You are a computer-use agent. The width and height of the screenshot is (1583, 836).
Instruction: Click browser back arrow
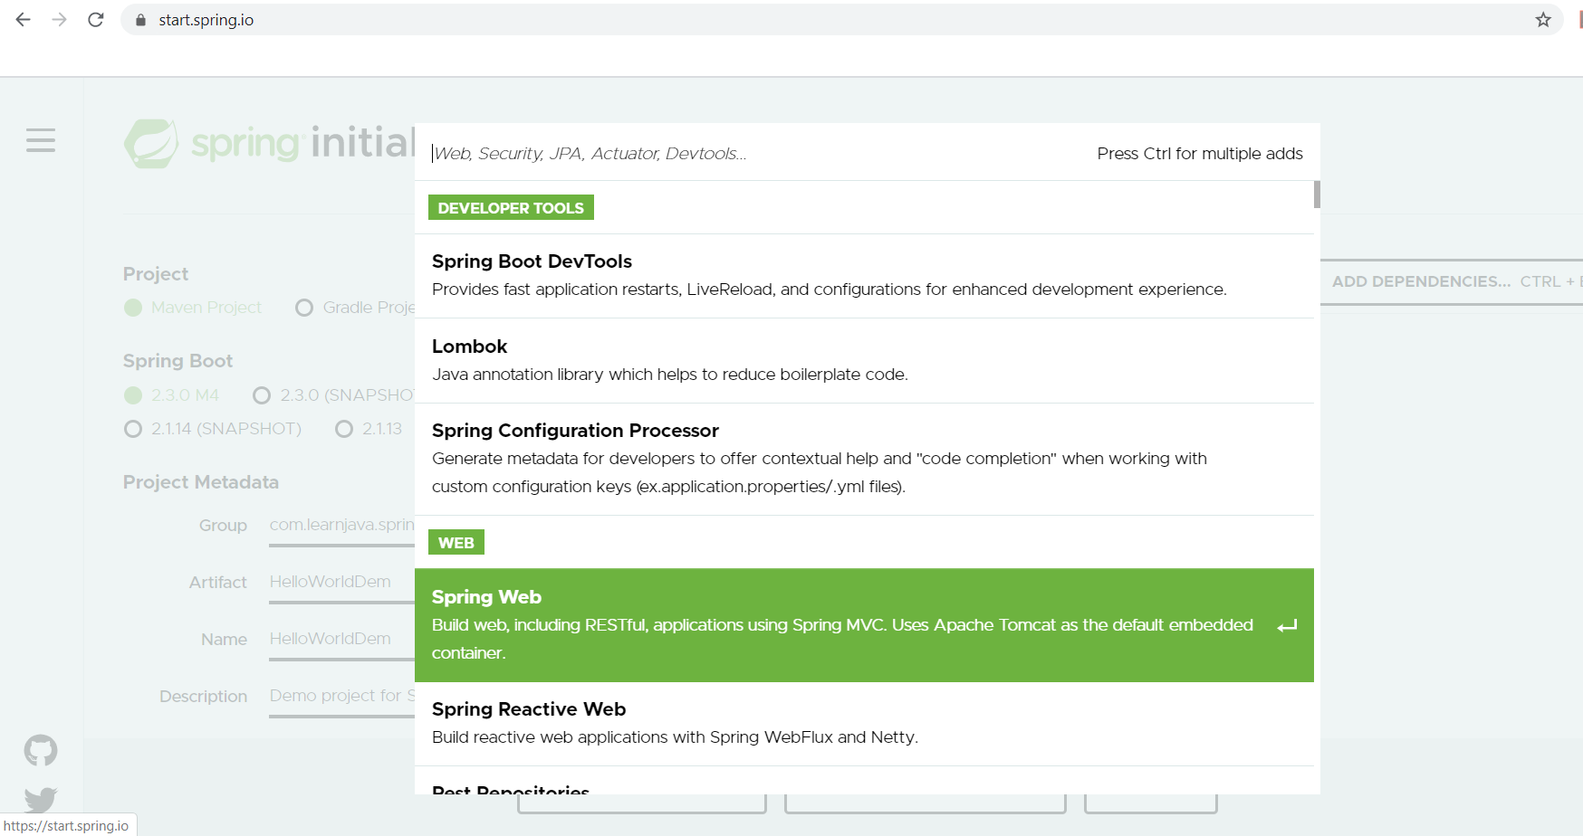pyautogui.click(x=24, y=20)
